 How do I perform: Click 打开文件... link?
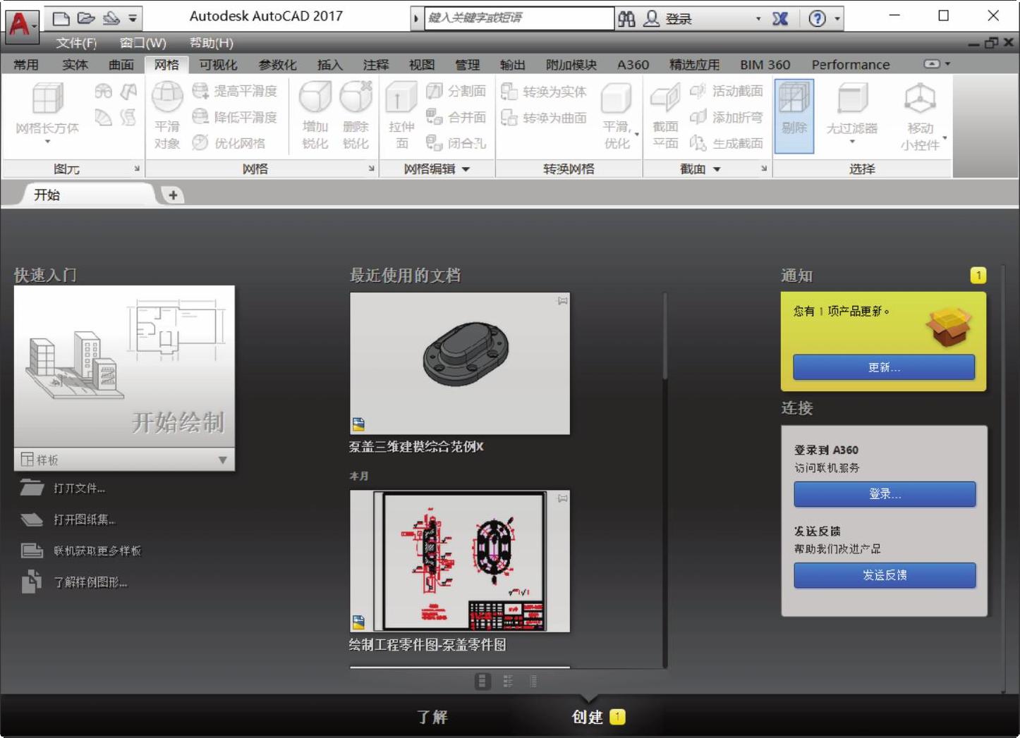pos(79,488)
